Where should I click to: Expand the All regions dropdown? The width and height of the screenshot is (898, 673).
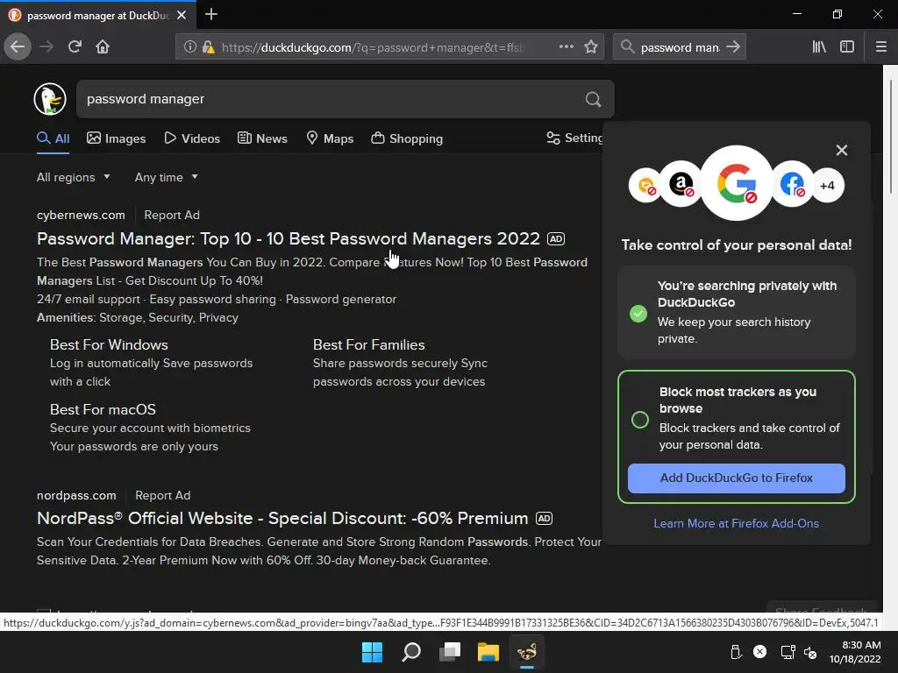click(x=74, y=177)
